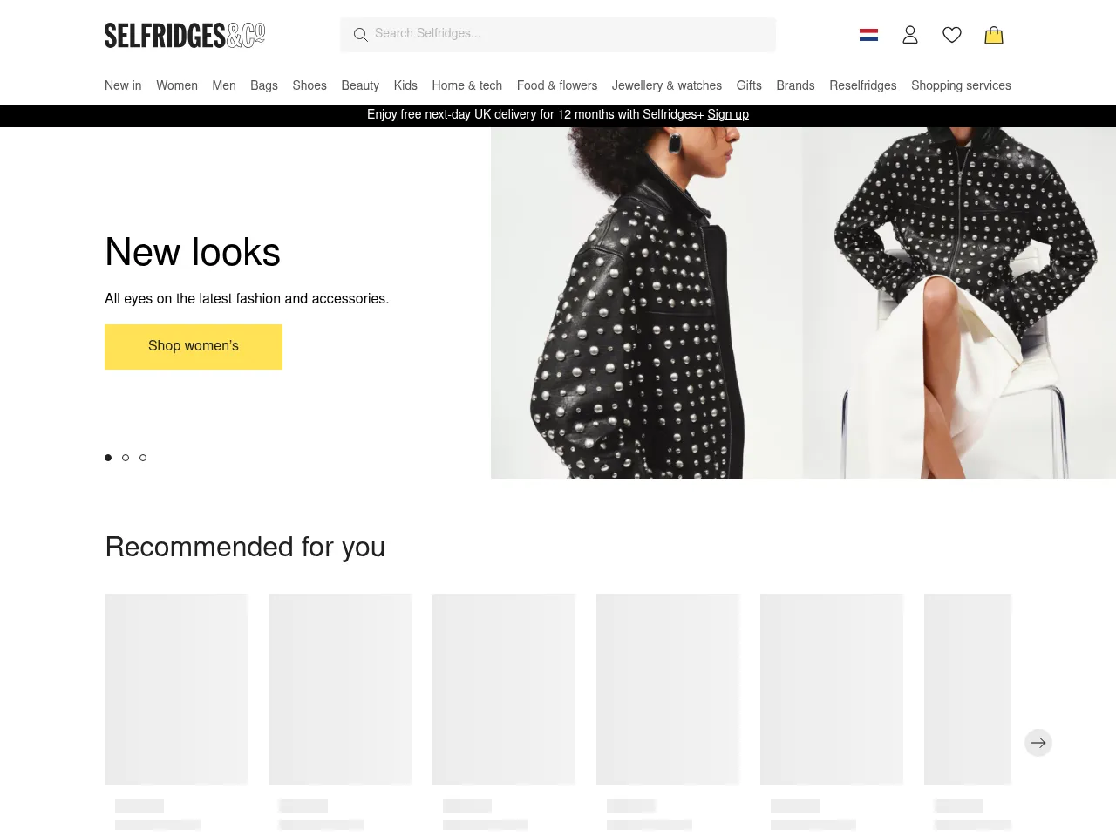The image size is (1116, 837).
Task: Open the Food & flowers menu
Action: tap(557, 85)
